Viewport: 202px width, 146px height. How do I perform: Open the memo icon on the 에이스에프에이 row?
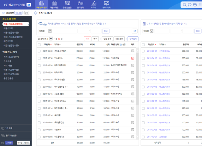pos(133,65)
